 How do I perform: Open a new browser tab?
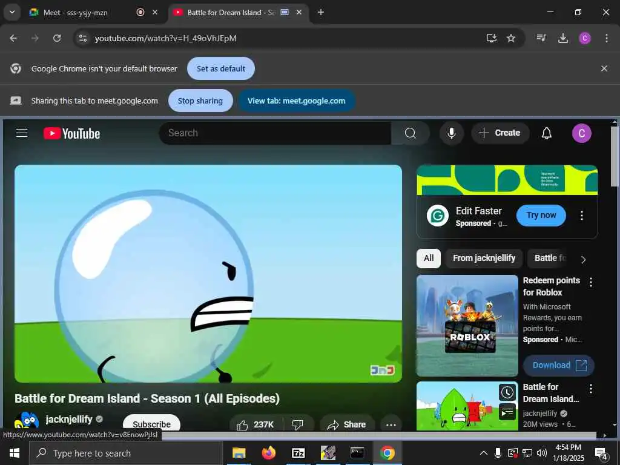click(321, 13)
